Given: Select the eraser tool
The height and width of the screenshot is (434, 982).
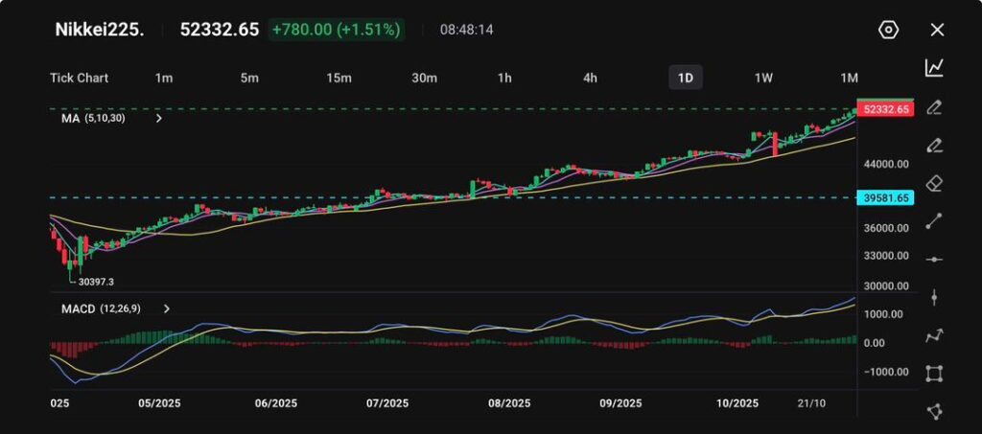Looking at the screenshot, I should coord(934,183).
